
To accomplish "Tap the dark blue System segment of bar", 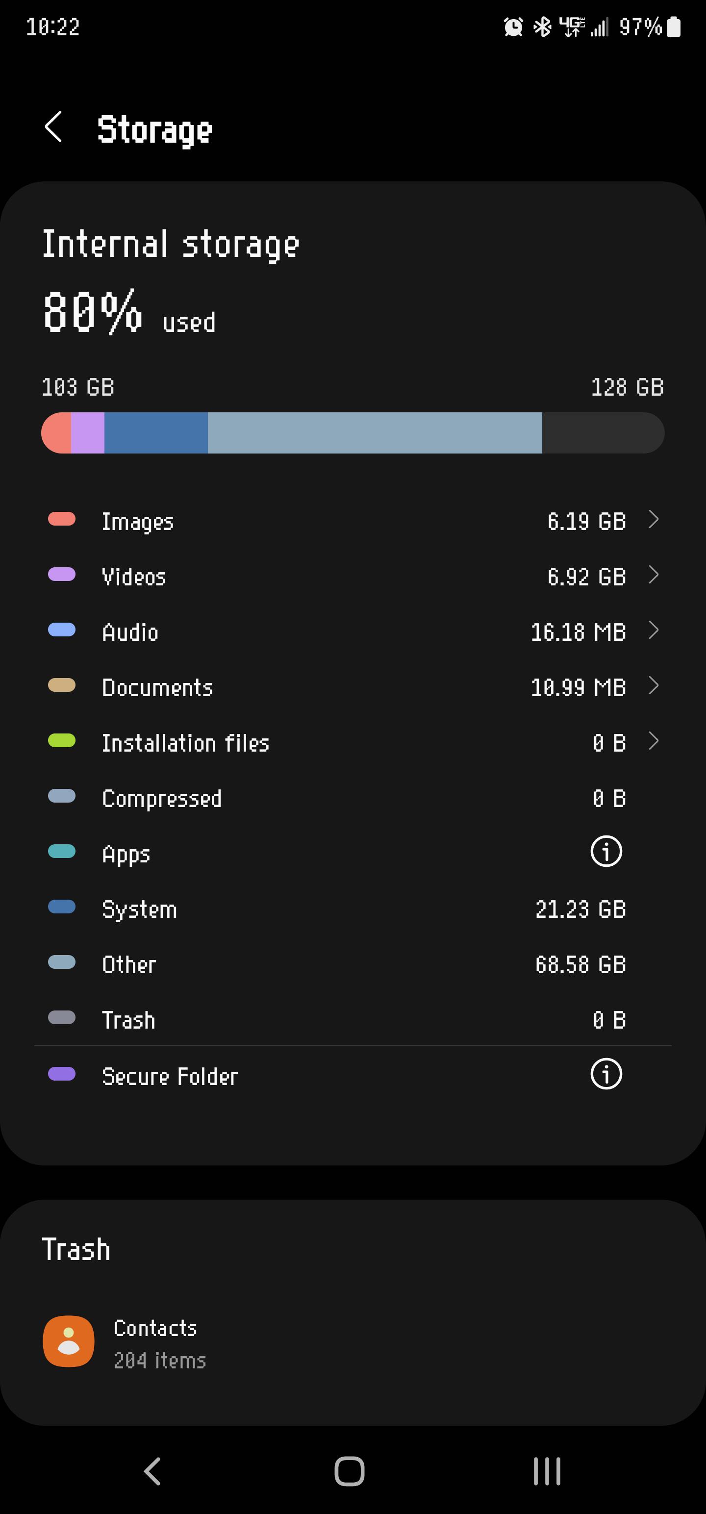I will (156, 433).
